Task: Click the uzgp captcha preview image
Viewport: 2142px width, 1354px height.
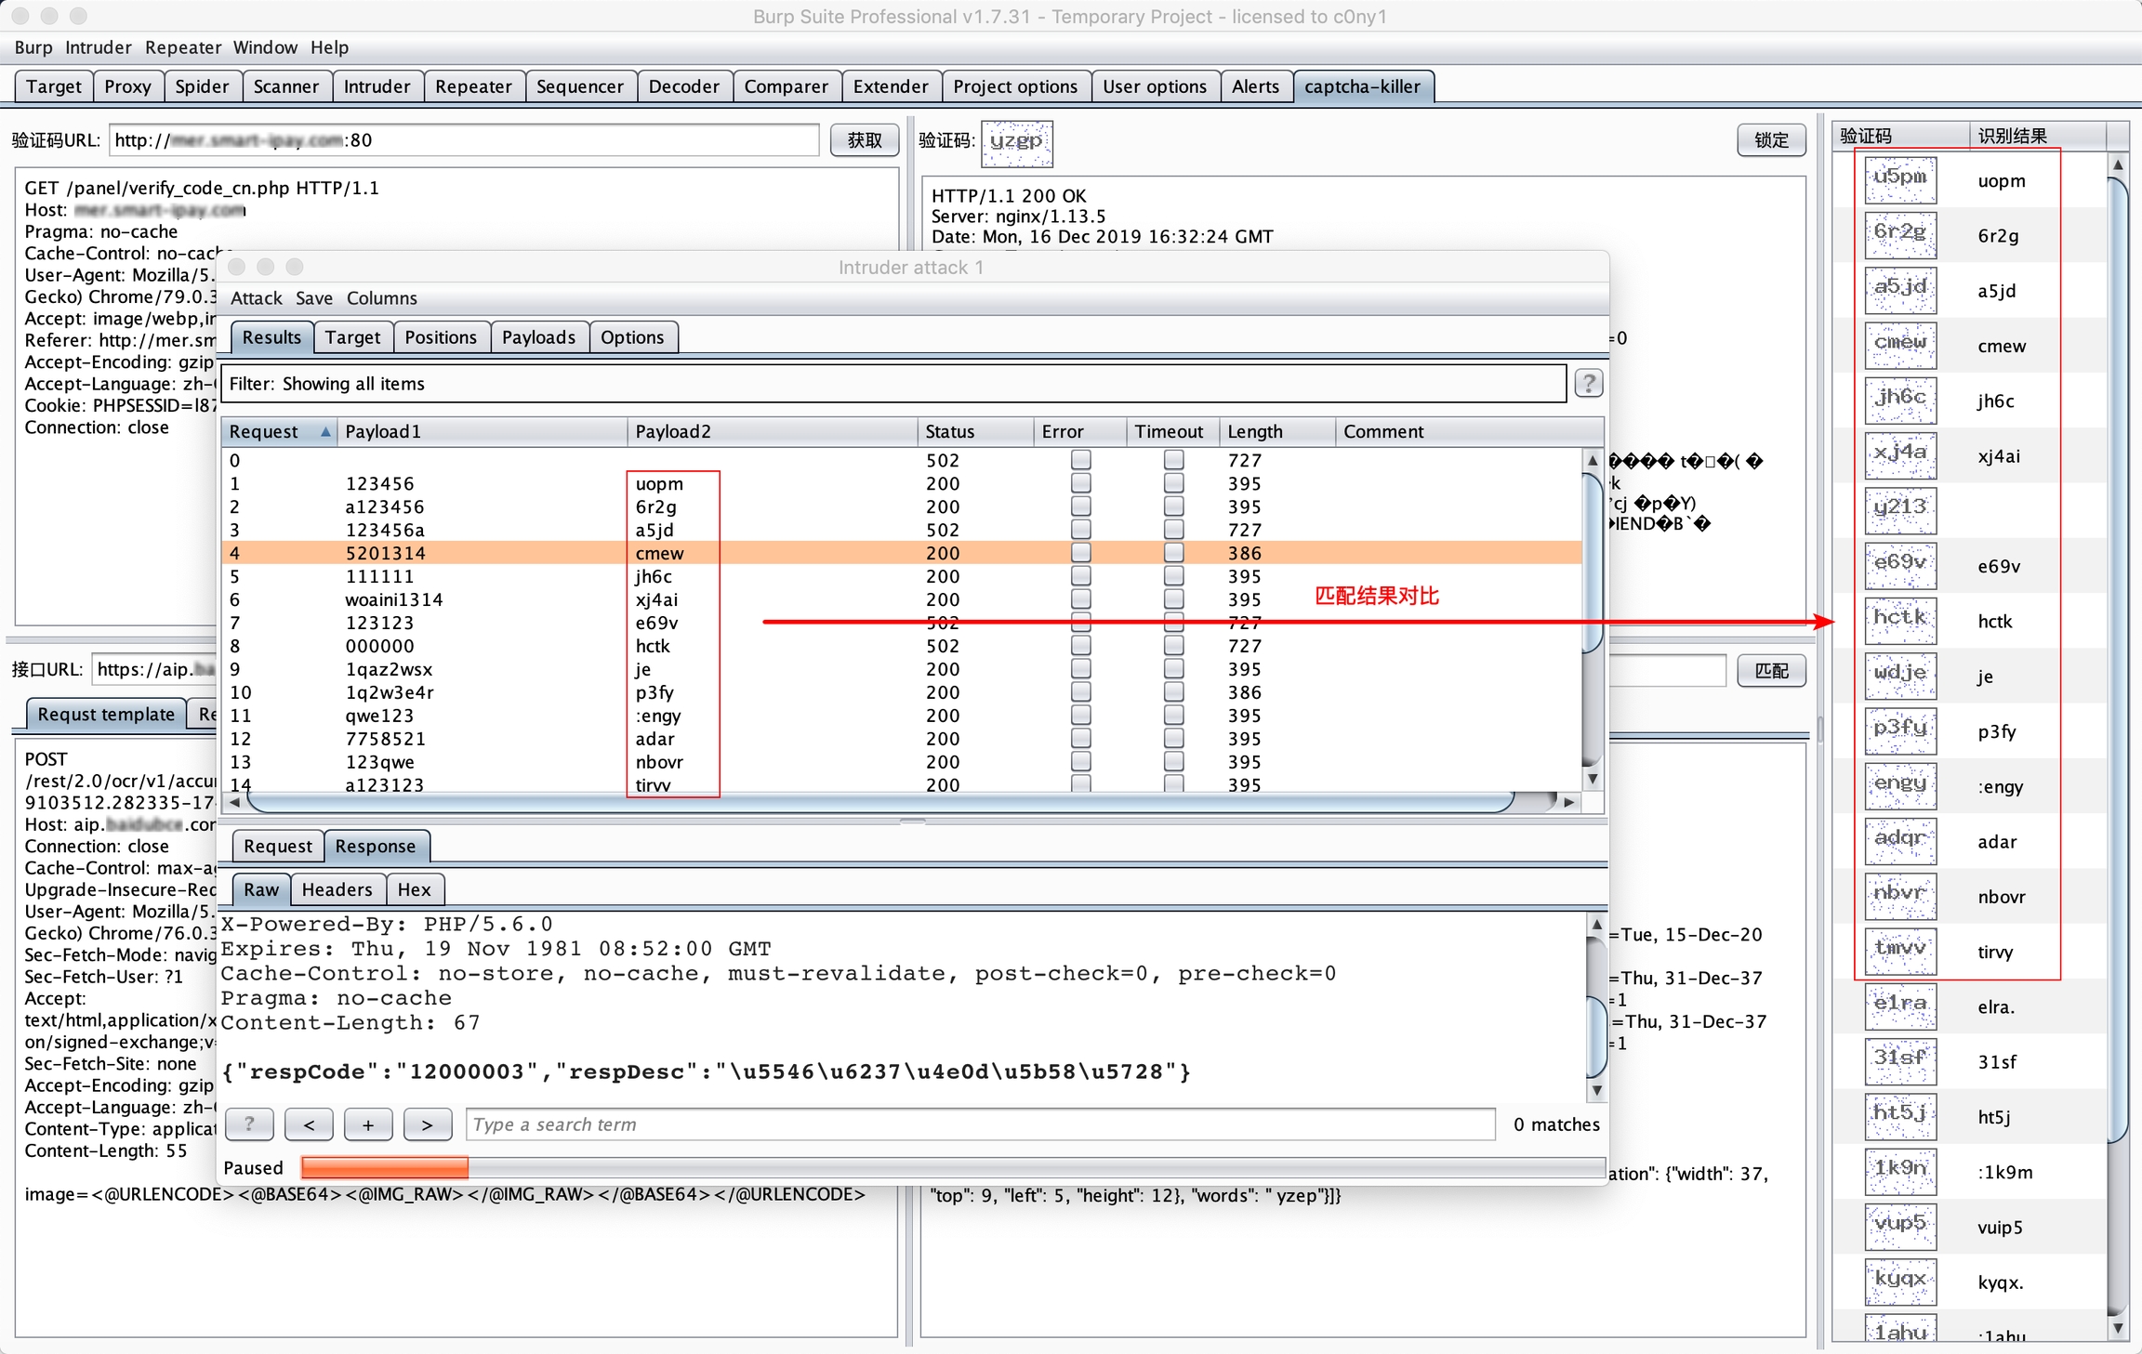Action: (1016, 142)
